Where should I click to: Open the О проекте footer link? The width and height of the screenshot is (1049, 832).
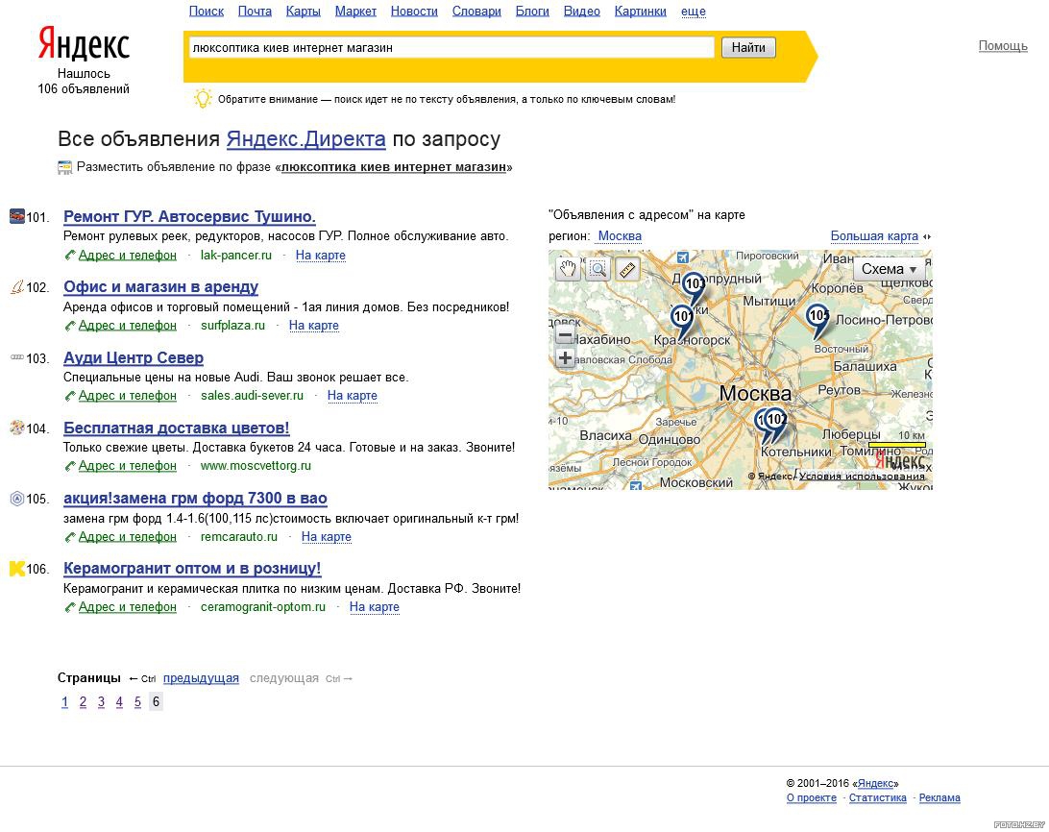(812, 797)
